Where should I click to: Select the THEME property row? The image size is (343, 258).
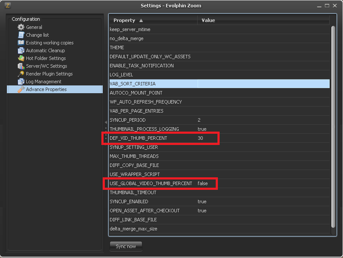tap(220, 47)
